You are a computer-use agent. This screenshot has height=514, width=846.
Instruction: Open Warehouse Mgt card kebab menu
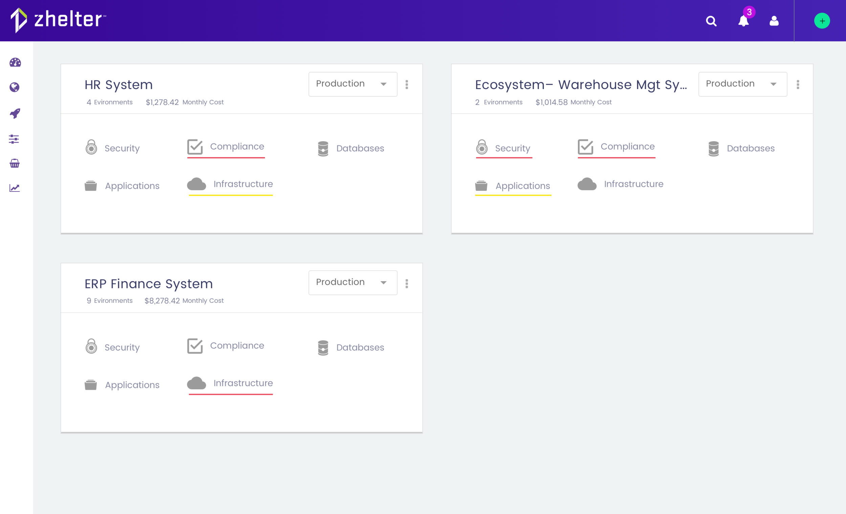(798, 85)
